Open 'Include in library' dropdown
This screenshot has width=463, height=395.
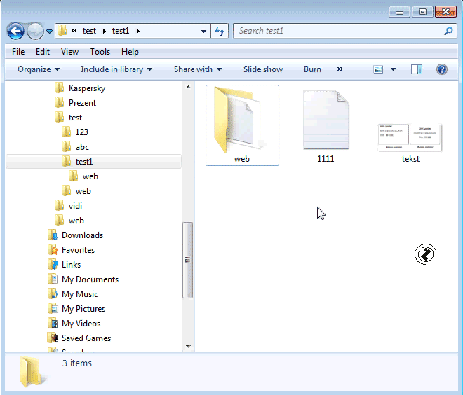pyautogui.click(x=116, y=69)
